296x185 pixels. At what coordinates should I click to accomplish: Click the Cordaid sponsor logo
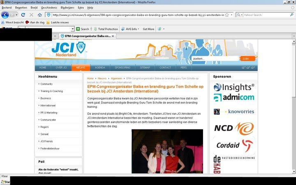(x=234, y=145)
